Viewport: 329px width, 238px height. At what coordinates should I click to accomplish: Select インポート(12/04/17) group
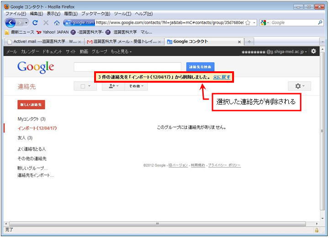37,128
